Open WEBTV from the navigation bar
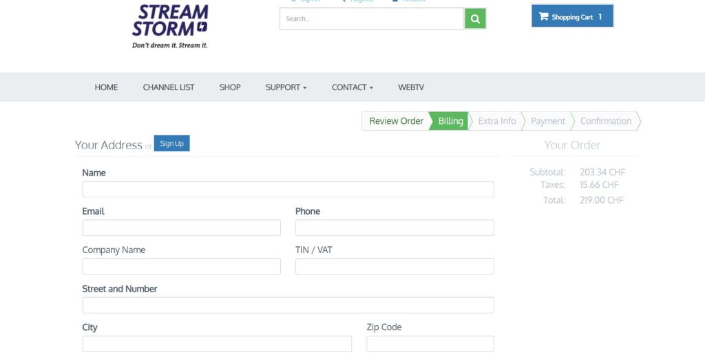Image resolution: width=705 pixels, height=359 pixels. pos(411,87)
